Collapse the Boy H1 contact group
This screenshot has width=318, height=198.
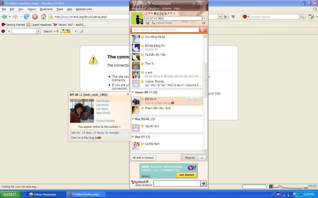coord(133,137)
